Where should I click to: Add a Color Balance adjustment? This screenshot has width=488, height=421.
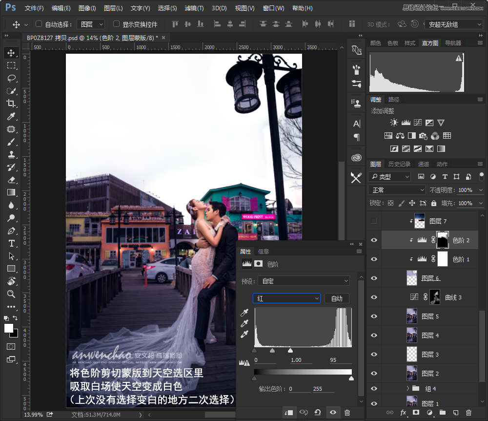(400, 136)
